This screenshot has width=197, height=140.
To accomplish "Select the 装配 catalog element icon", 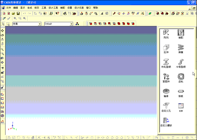I will point(181,33).
